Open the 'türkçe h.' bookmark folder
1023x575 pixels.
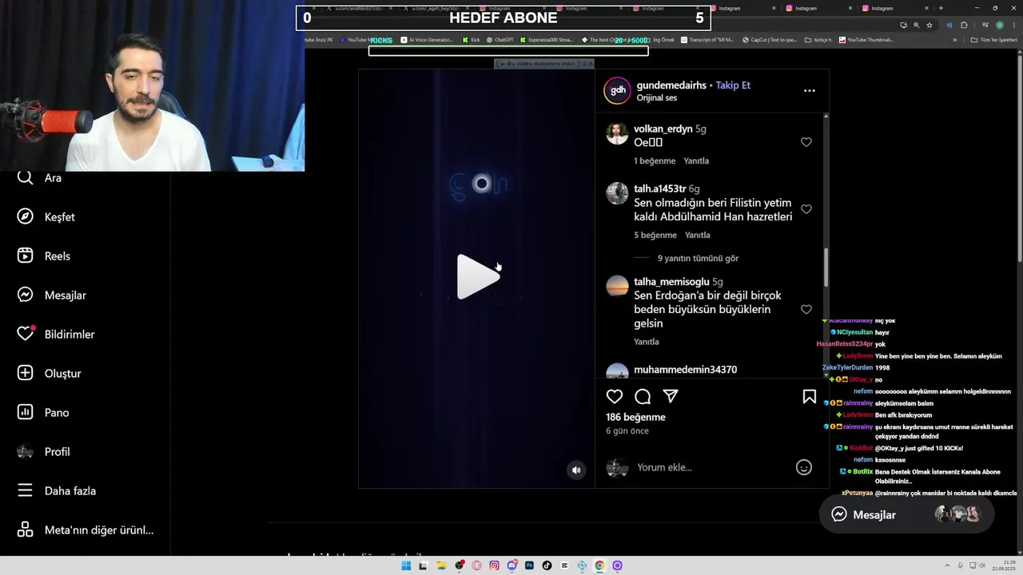click(818, 40)
